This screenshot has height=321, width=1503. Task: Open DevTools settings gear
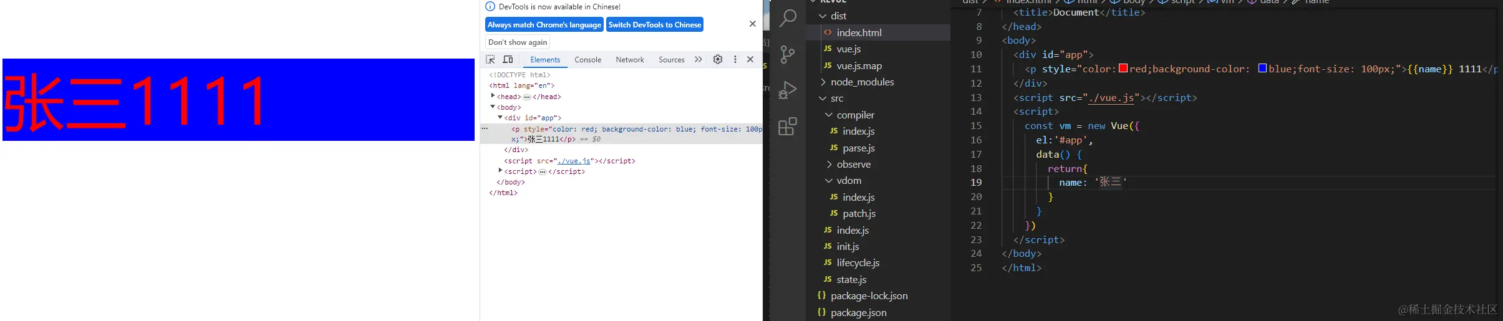(718, 60)
